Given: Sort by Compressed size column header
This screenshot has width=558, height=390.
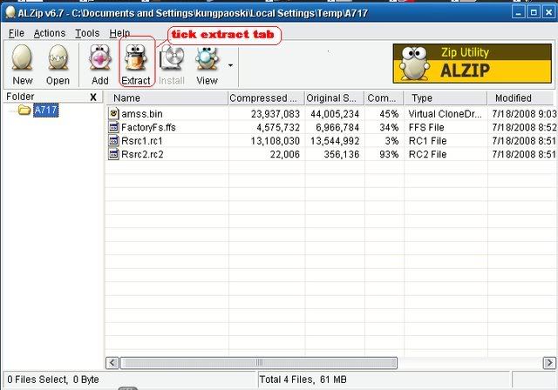Looking at the screenshot, I should (266, 98).
